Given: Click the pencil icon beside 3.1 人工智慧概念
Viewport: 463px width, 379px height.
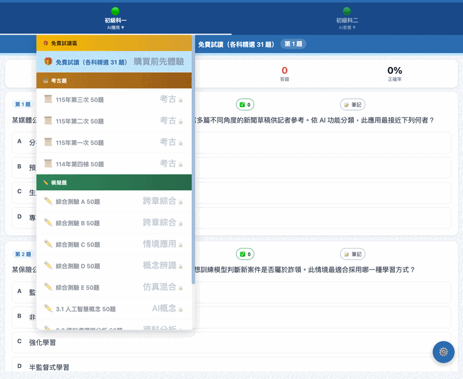Looking at the screenshot, I should pos(48,308).
